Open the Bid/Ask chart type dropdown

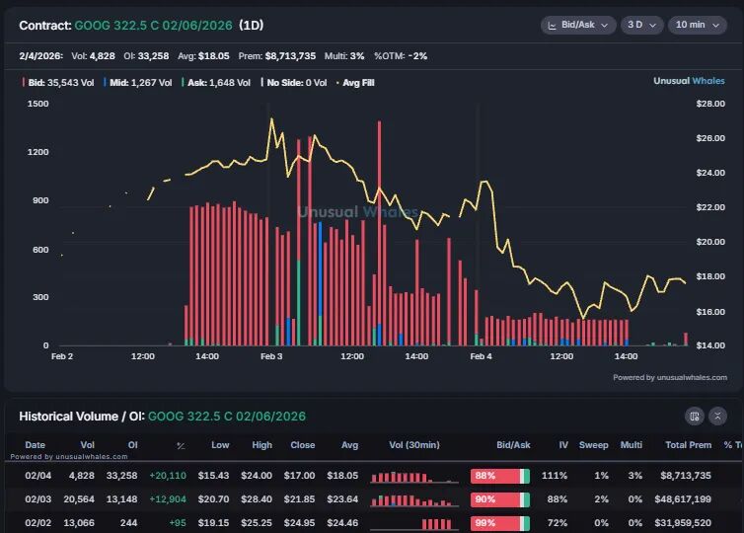[576, 26]
